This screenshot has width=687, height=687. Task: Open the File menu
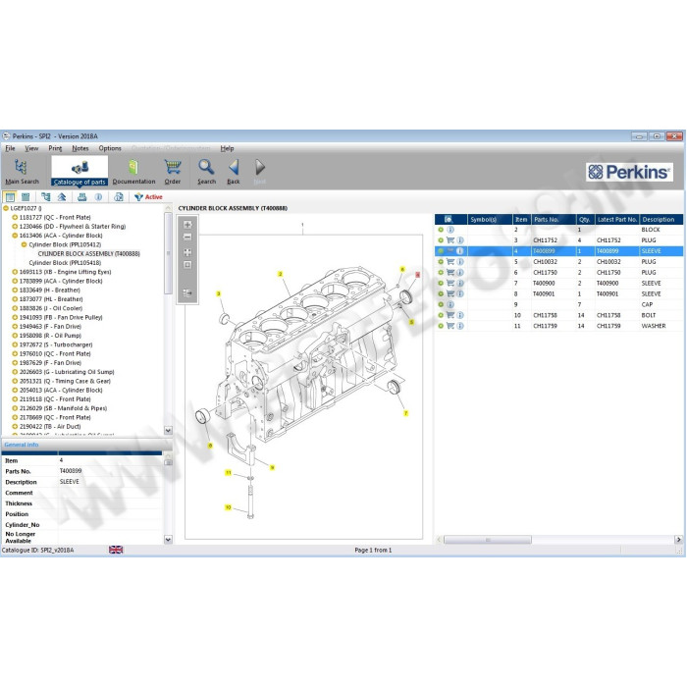(x=10, y=148)
